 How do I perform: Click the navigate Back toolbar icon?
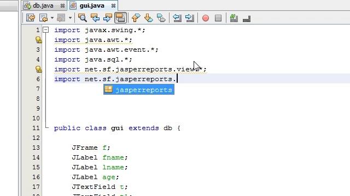point(44,18)
